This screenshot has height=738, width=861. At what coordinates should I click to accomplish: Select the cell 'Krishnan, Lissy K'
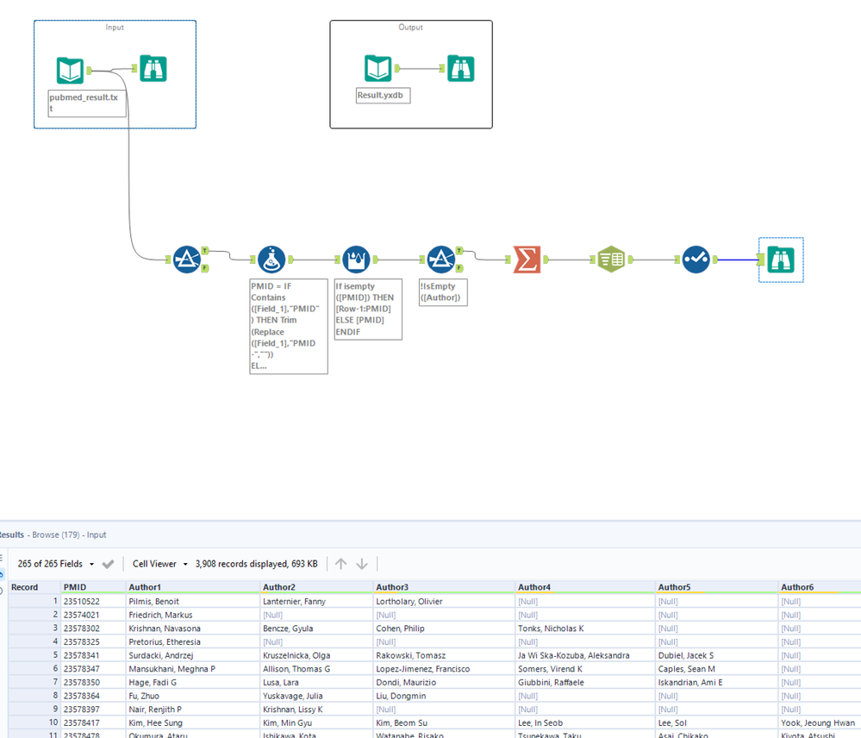[x=317, y=709]
